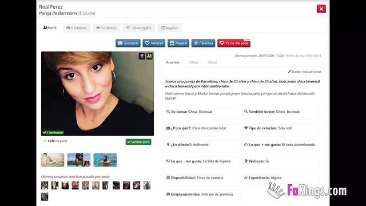Send friendship request with Amistad button

pos(154,43)
